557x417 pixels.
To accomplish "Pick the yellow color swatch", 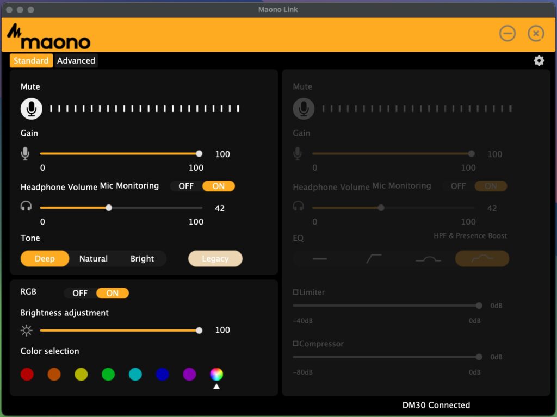I will (81, 374).
